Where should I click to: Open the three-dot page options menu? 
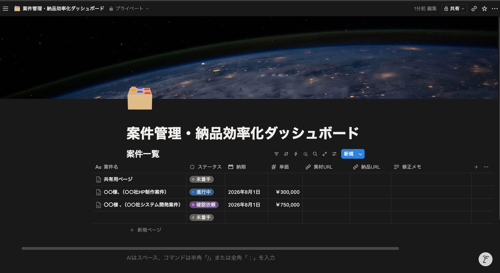pos(494,8)
